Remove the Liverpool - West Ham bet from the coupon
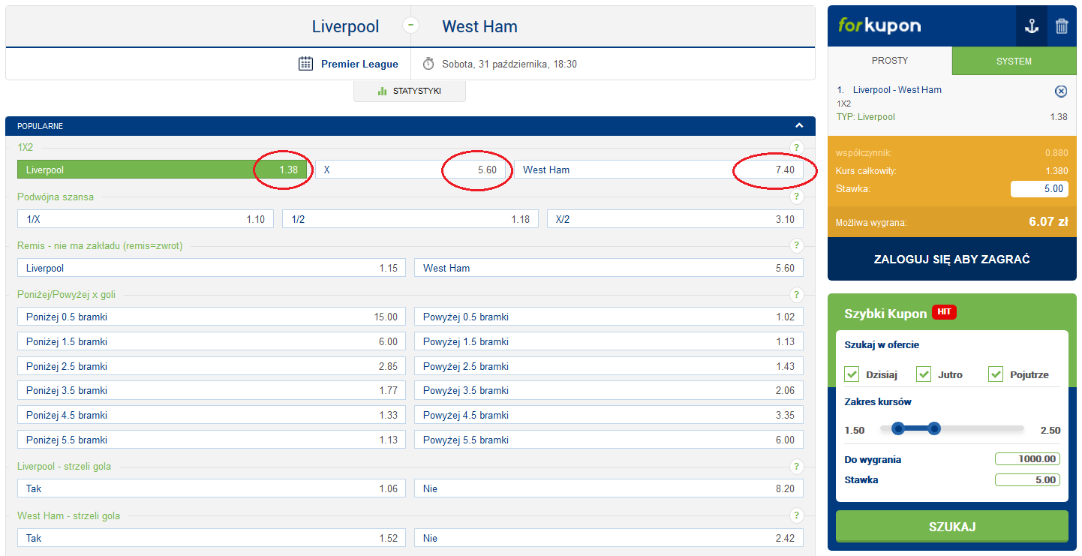 point(1061,91)
